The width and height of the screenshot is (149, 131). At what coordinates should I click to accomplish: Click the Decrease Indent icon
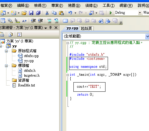(33, 21)
